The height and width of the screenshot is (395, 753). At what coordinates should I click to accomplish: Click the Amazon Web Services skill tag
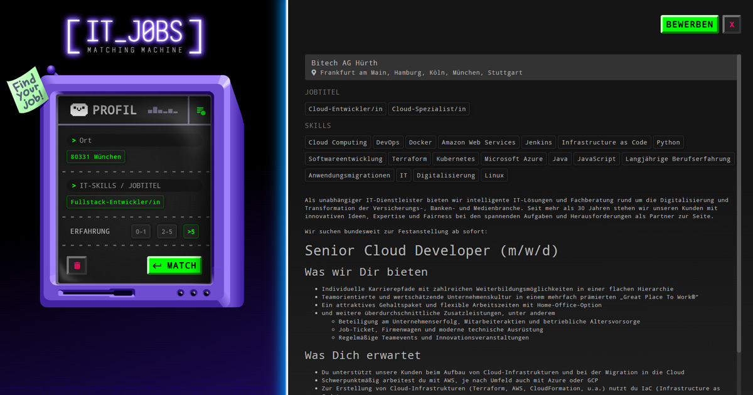478,142
